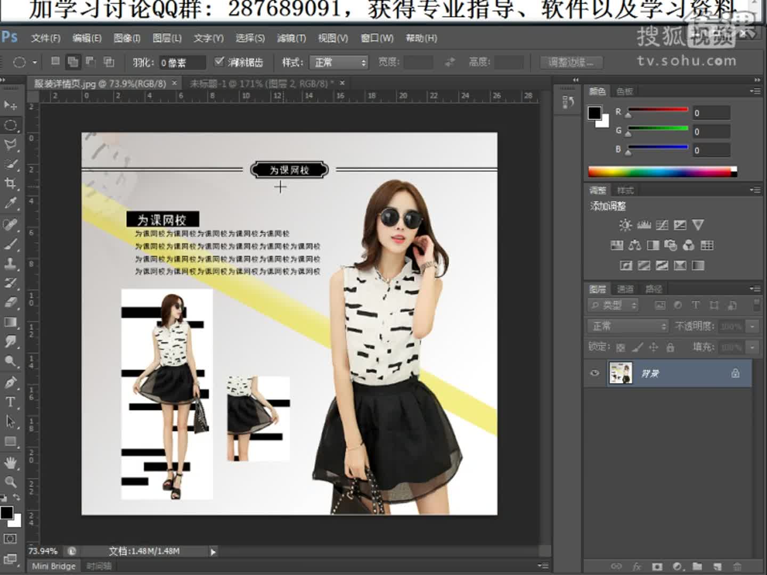Select the History Brush tool
This screenshot has height=575, width=767.
pos(10,283)
